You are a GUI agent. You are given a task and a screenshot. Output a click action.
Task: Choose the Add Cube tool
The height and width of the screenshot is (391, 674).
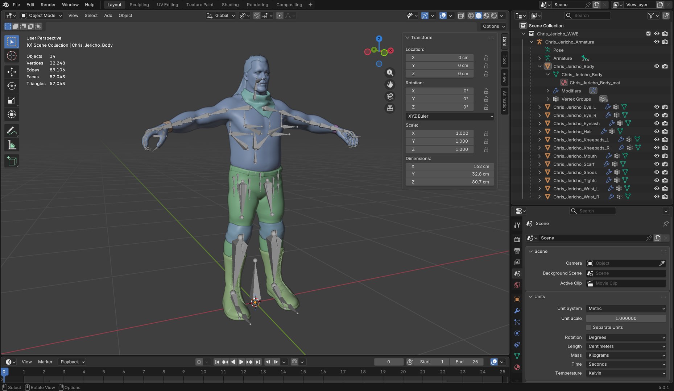[x=12, y=161]
